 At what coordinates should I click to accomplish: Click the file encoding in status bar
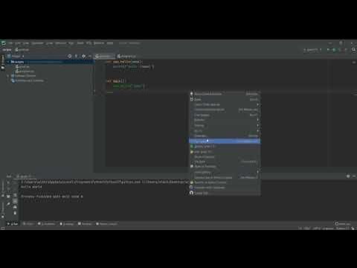pos(317,229)
